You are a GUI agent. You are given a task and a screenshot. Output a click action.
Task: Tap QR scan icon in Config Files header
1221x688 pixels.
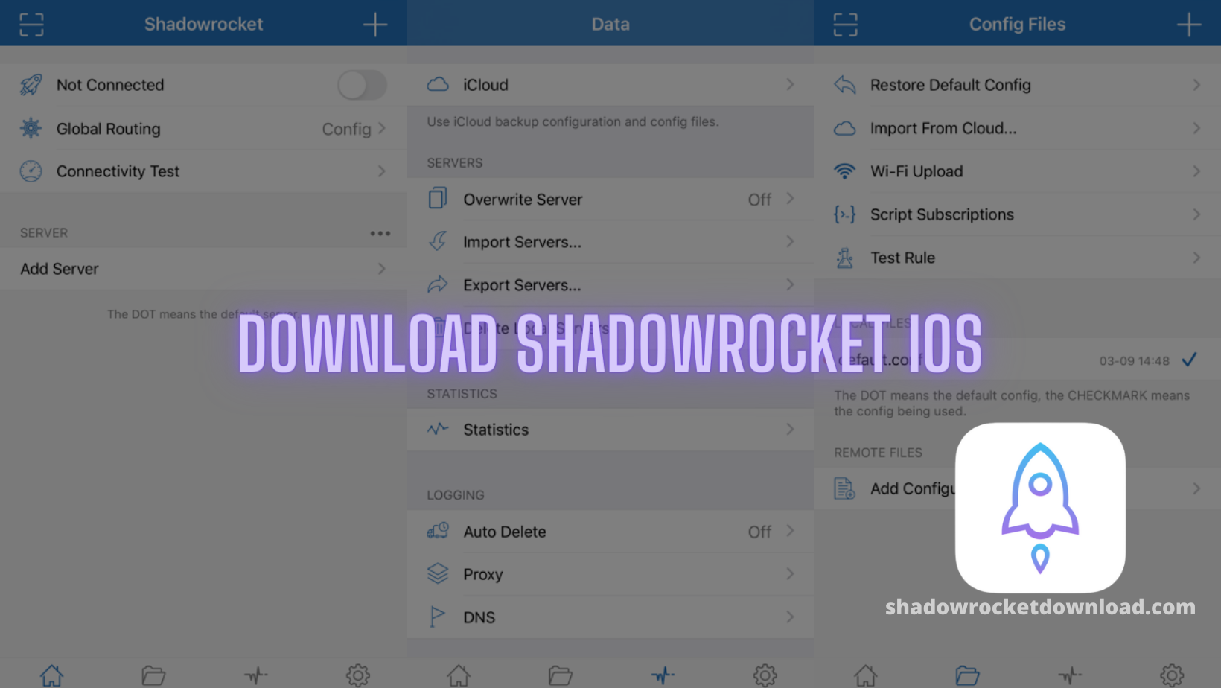click(x=845, y=24)
